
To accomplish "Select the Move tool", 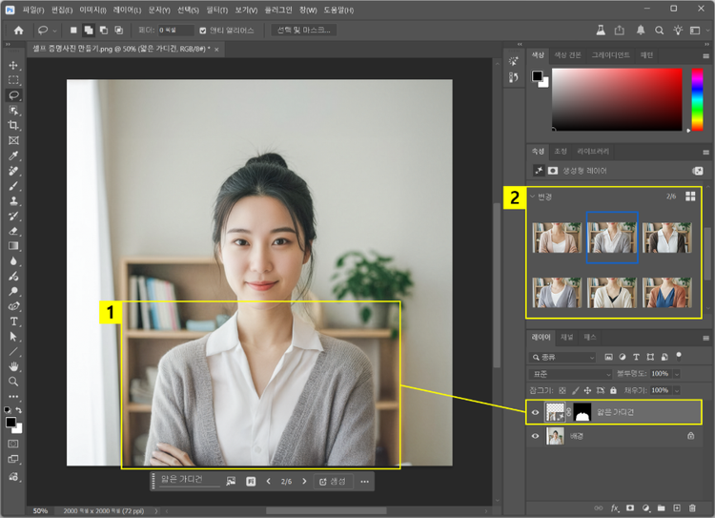I will [x=13, y=66].
